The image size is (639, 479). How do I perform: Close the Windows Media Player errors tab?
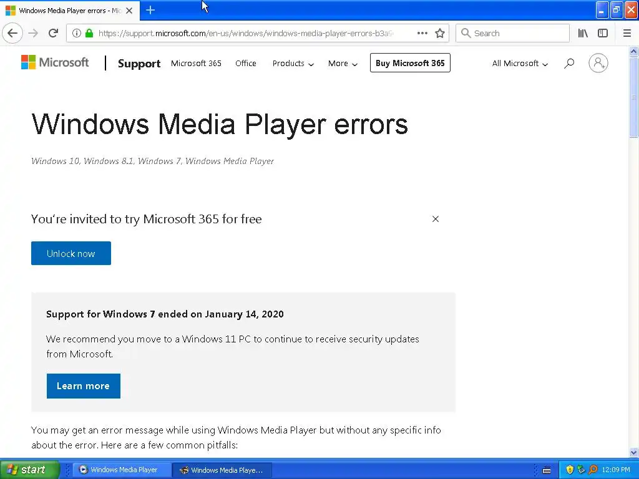click(x=129, y=11)
